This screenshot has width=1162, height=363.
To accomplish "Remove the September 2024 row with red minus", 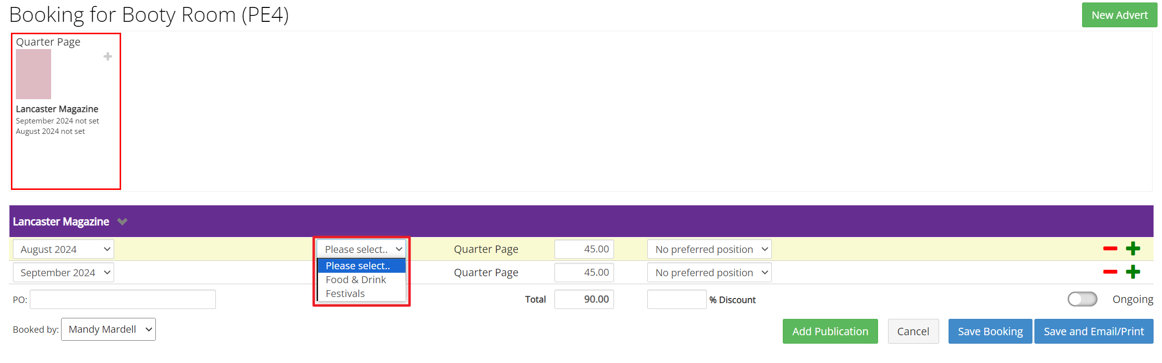I will [1110, 272].
